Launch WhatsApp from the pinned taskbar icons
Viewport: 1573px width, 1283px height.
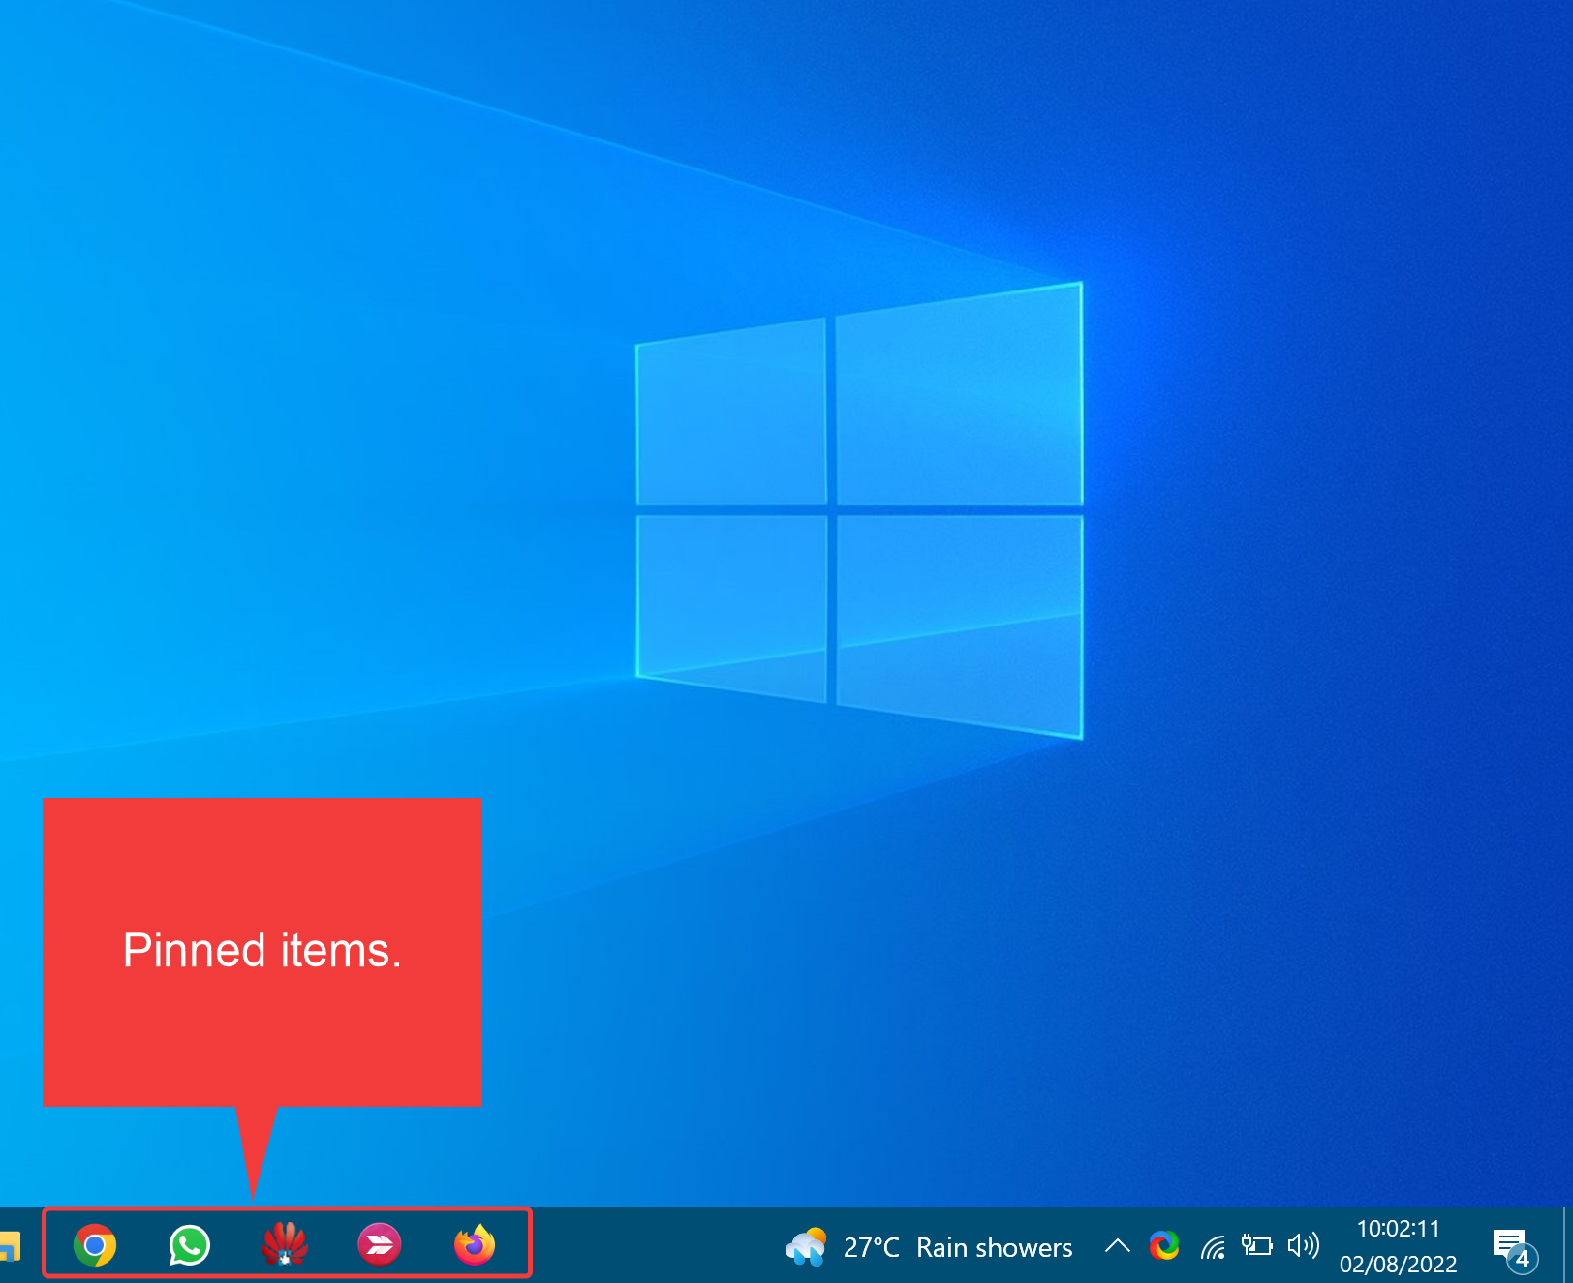[x=189, y=1245]
